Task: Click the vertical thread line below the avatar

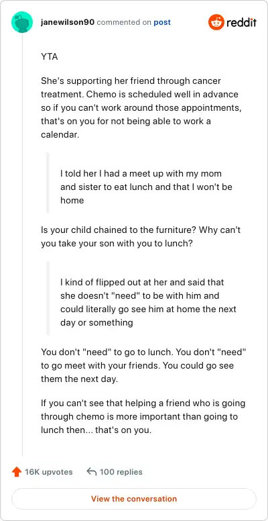Action: point(22,244)
